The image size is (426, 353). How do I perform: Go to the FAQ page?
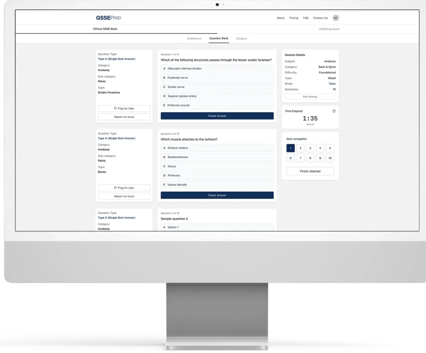305,18
